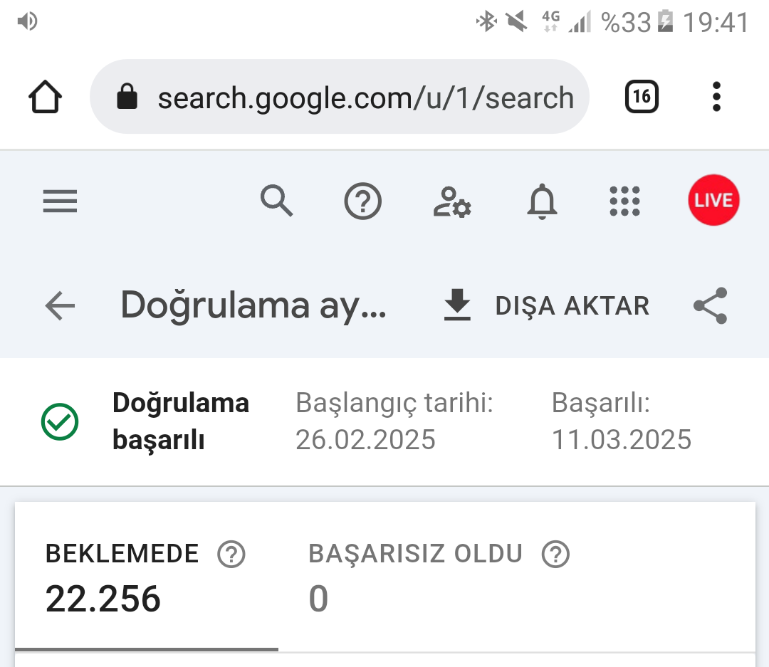Open the help question mark icon
Viewport: 769px width, 667px height.
363,201
